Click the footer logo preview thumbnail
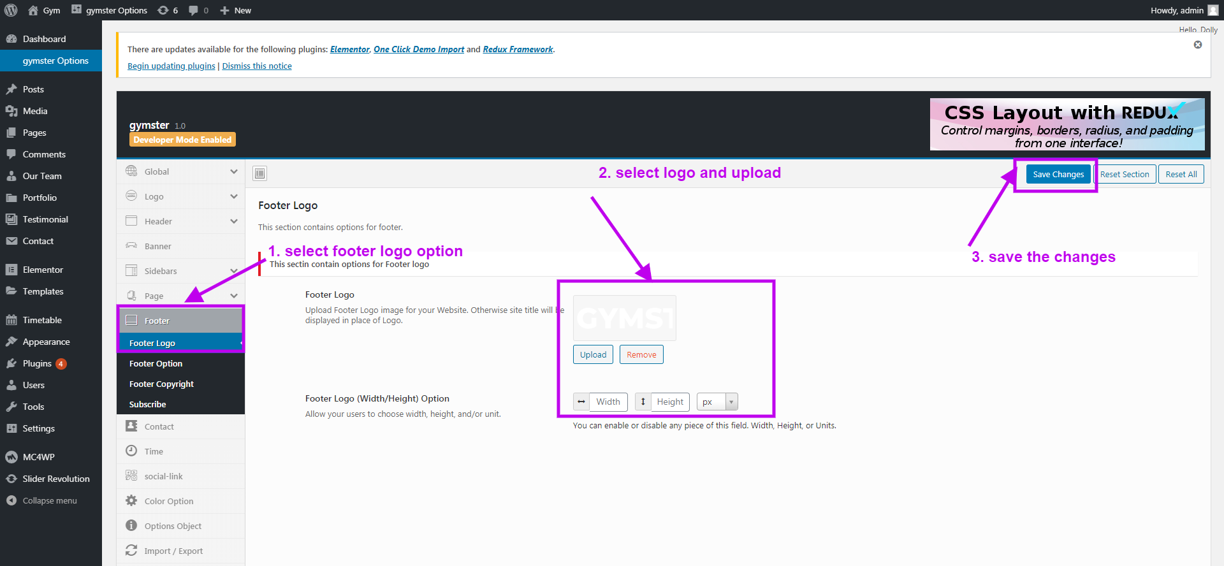Image resolution: width=1224 pixels, height=566 pixels. [624, 317]
